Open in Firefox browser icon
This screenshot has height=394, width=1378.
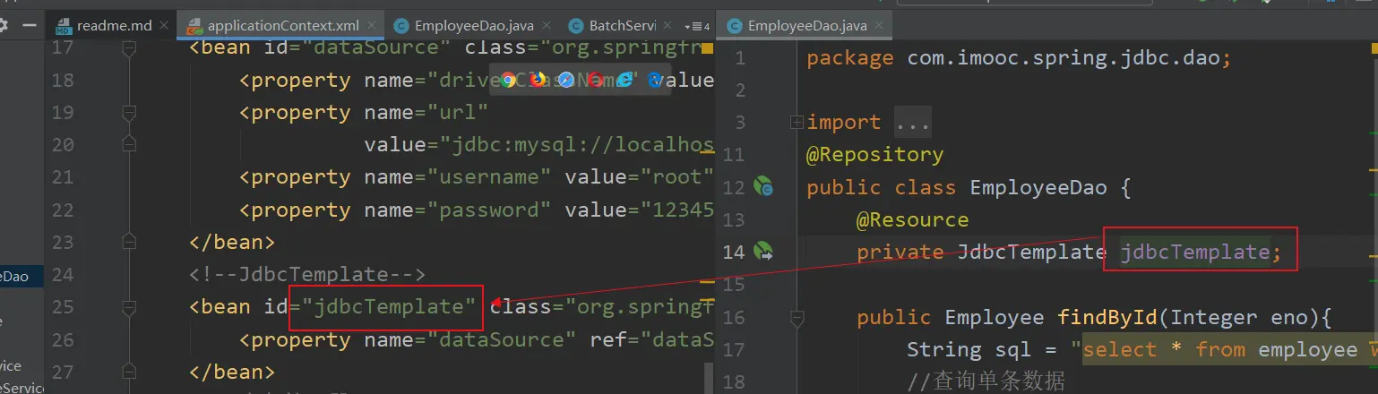pos(538,81)
